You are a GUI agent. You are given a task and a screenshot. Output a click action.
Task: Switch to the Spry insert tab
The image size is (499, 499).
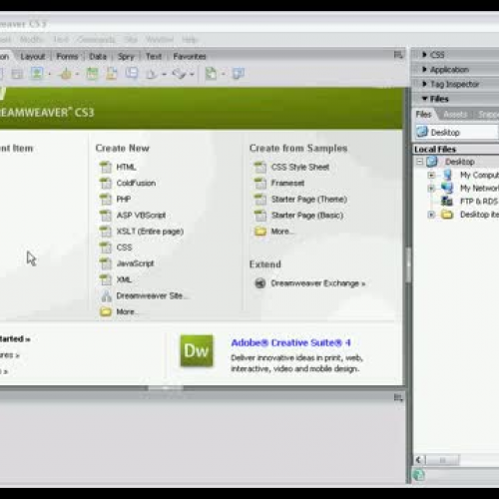126,57
